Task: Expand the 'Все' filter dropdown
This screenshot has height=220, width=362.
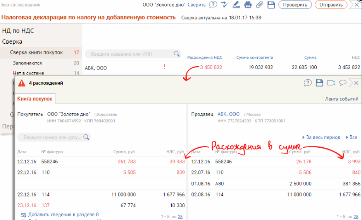Action: (x=352, y=137)
